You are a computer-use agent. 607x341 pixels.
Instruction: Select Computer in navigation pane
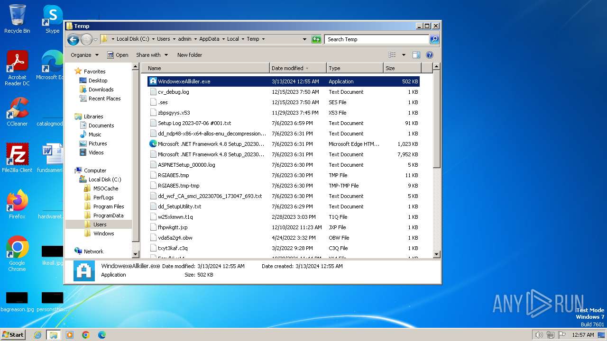[x=95, y=170]
